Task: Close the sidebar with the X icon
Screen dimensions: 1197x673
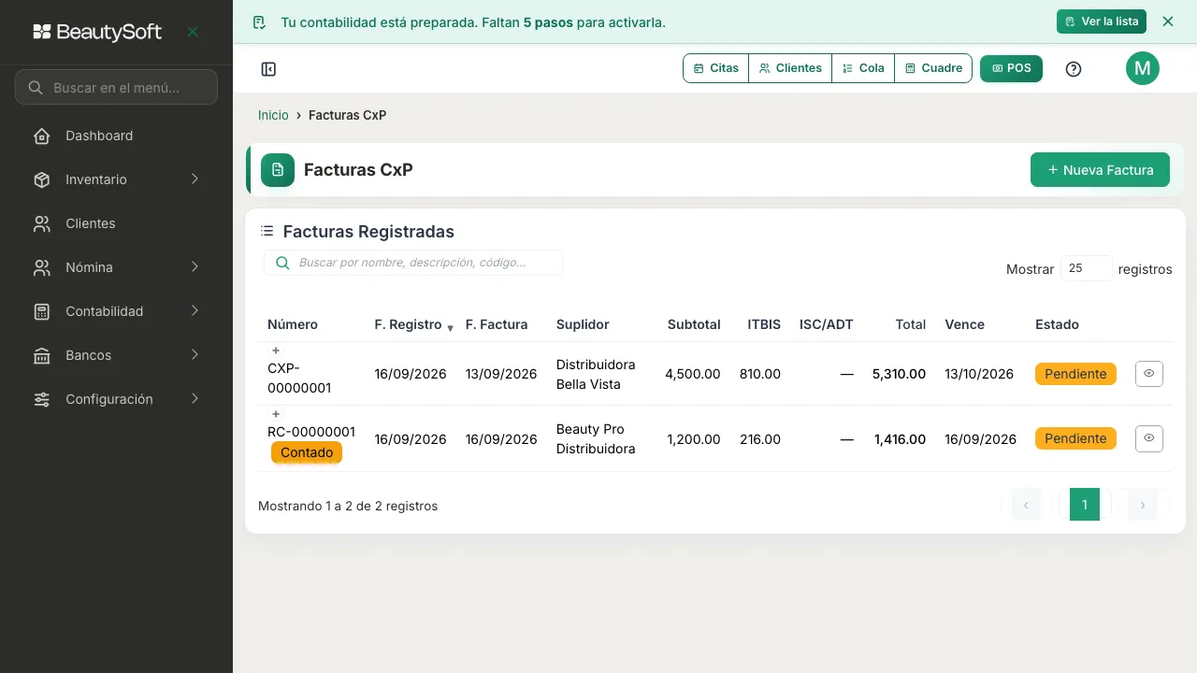Action: click(x=193, y=32)
